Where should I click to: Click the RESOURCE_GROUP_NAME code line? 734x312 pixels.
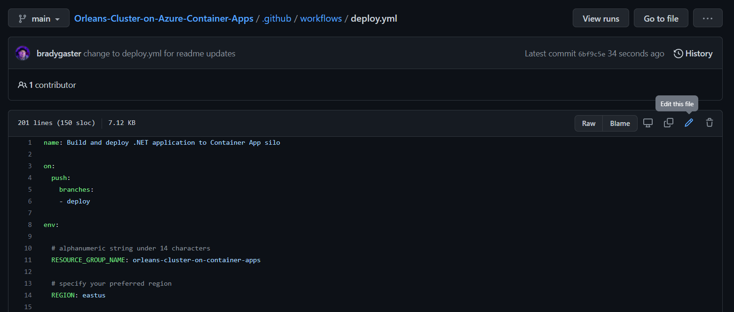156,260
